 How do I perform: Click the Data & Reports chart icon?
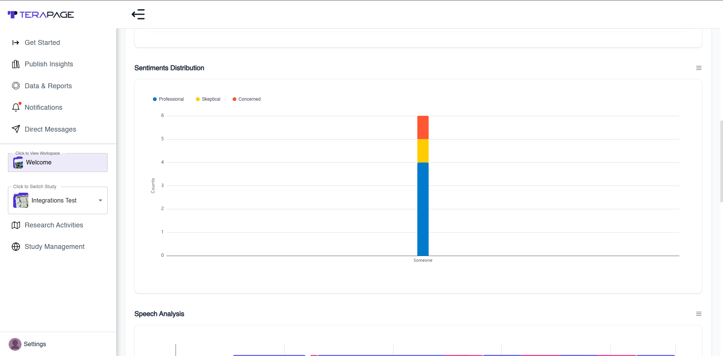pyautogui.click(x=15, y=86)
